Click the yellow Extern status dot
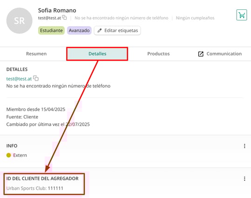 point(9,155)
